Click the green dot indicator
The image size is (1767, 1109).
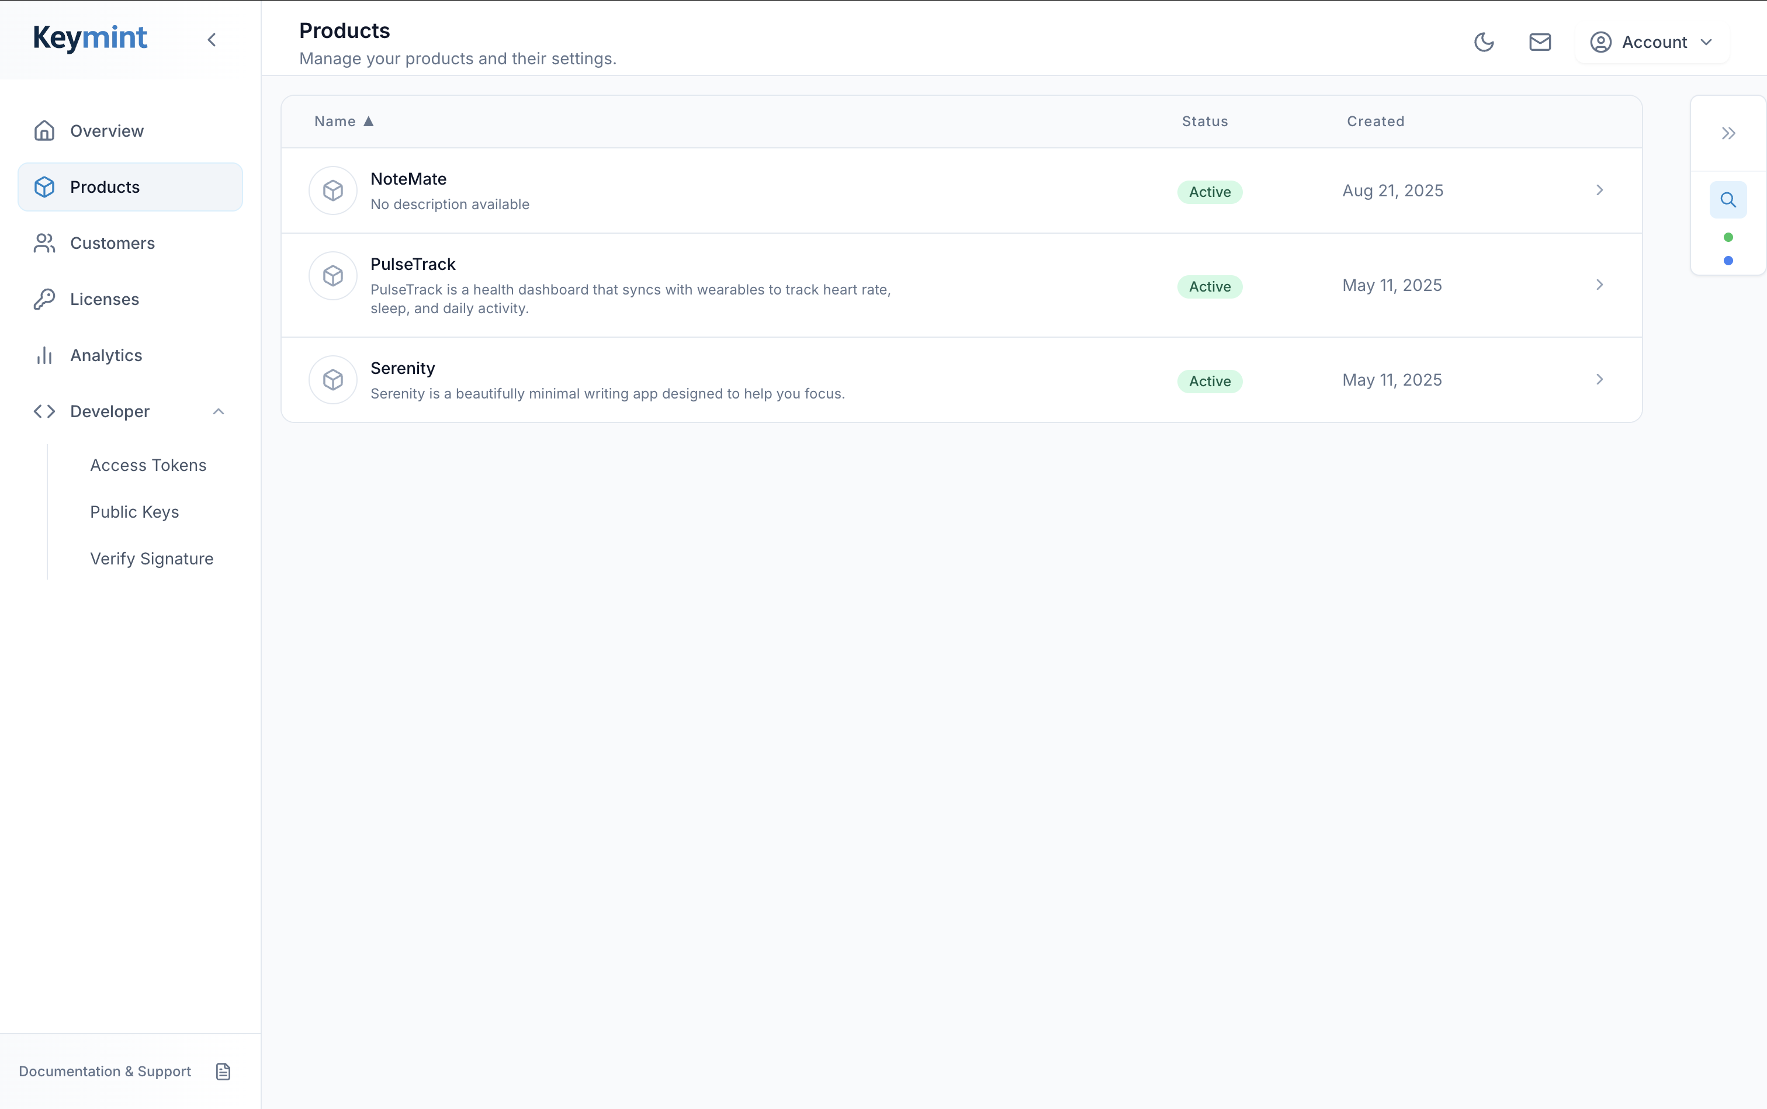tap(1727, 237)
